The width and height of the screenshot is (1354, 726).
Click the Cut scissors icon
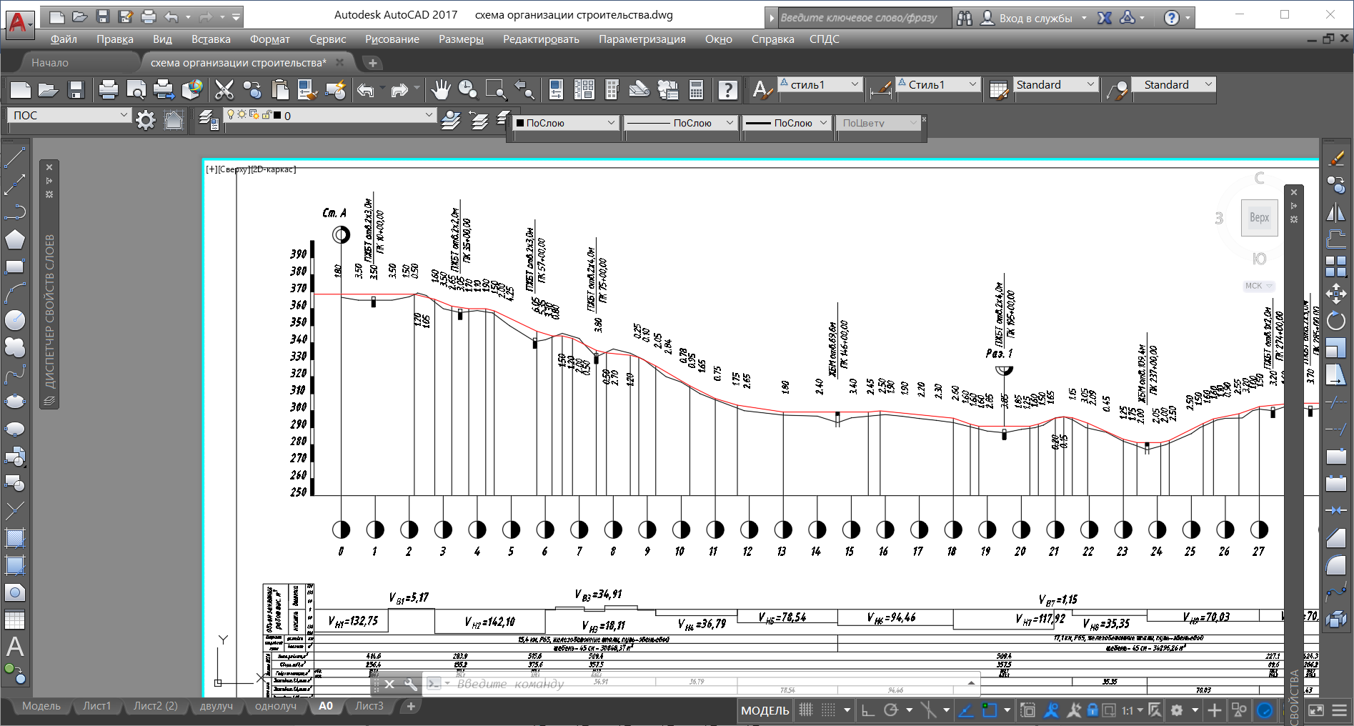[x=224, y=89]
